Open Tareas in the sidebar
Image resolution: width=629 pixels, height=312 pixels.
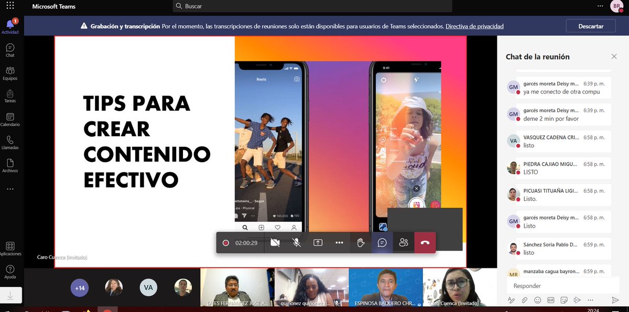click(x=10, y=96)
